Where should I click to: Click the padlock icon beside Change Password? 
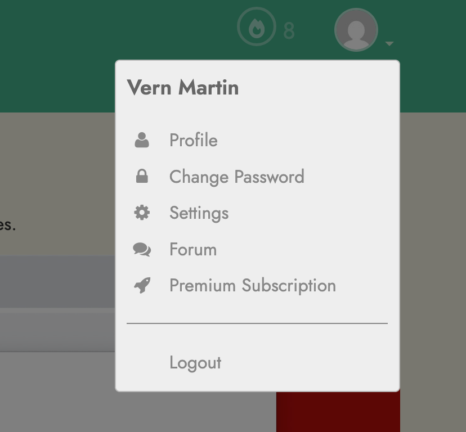click(x=142, y=176)
